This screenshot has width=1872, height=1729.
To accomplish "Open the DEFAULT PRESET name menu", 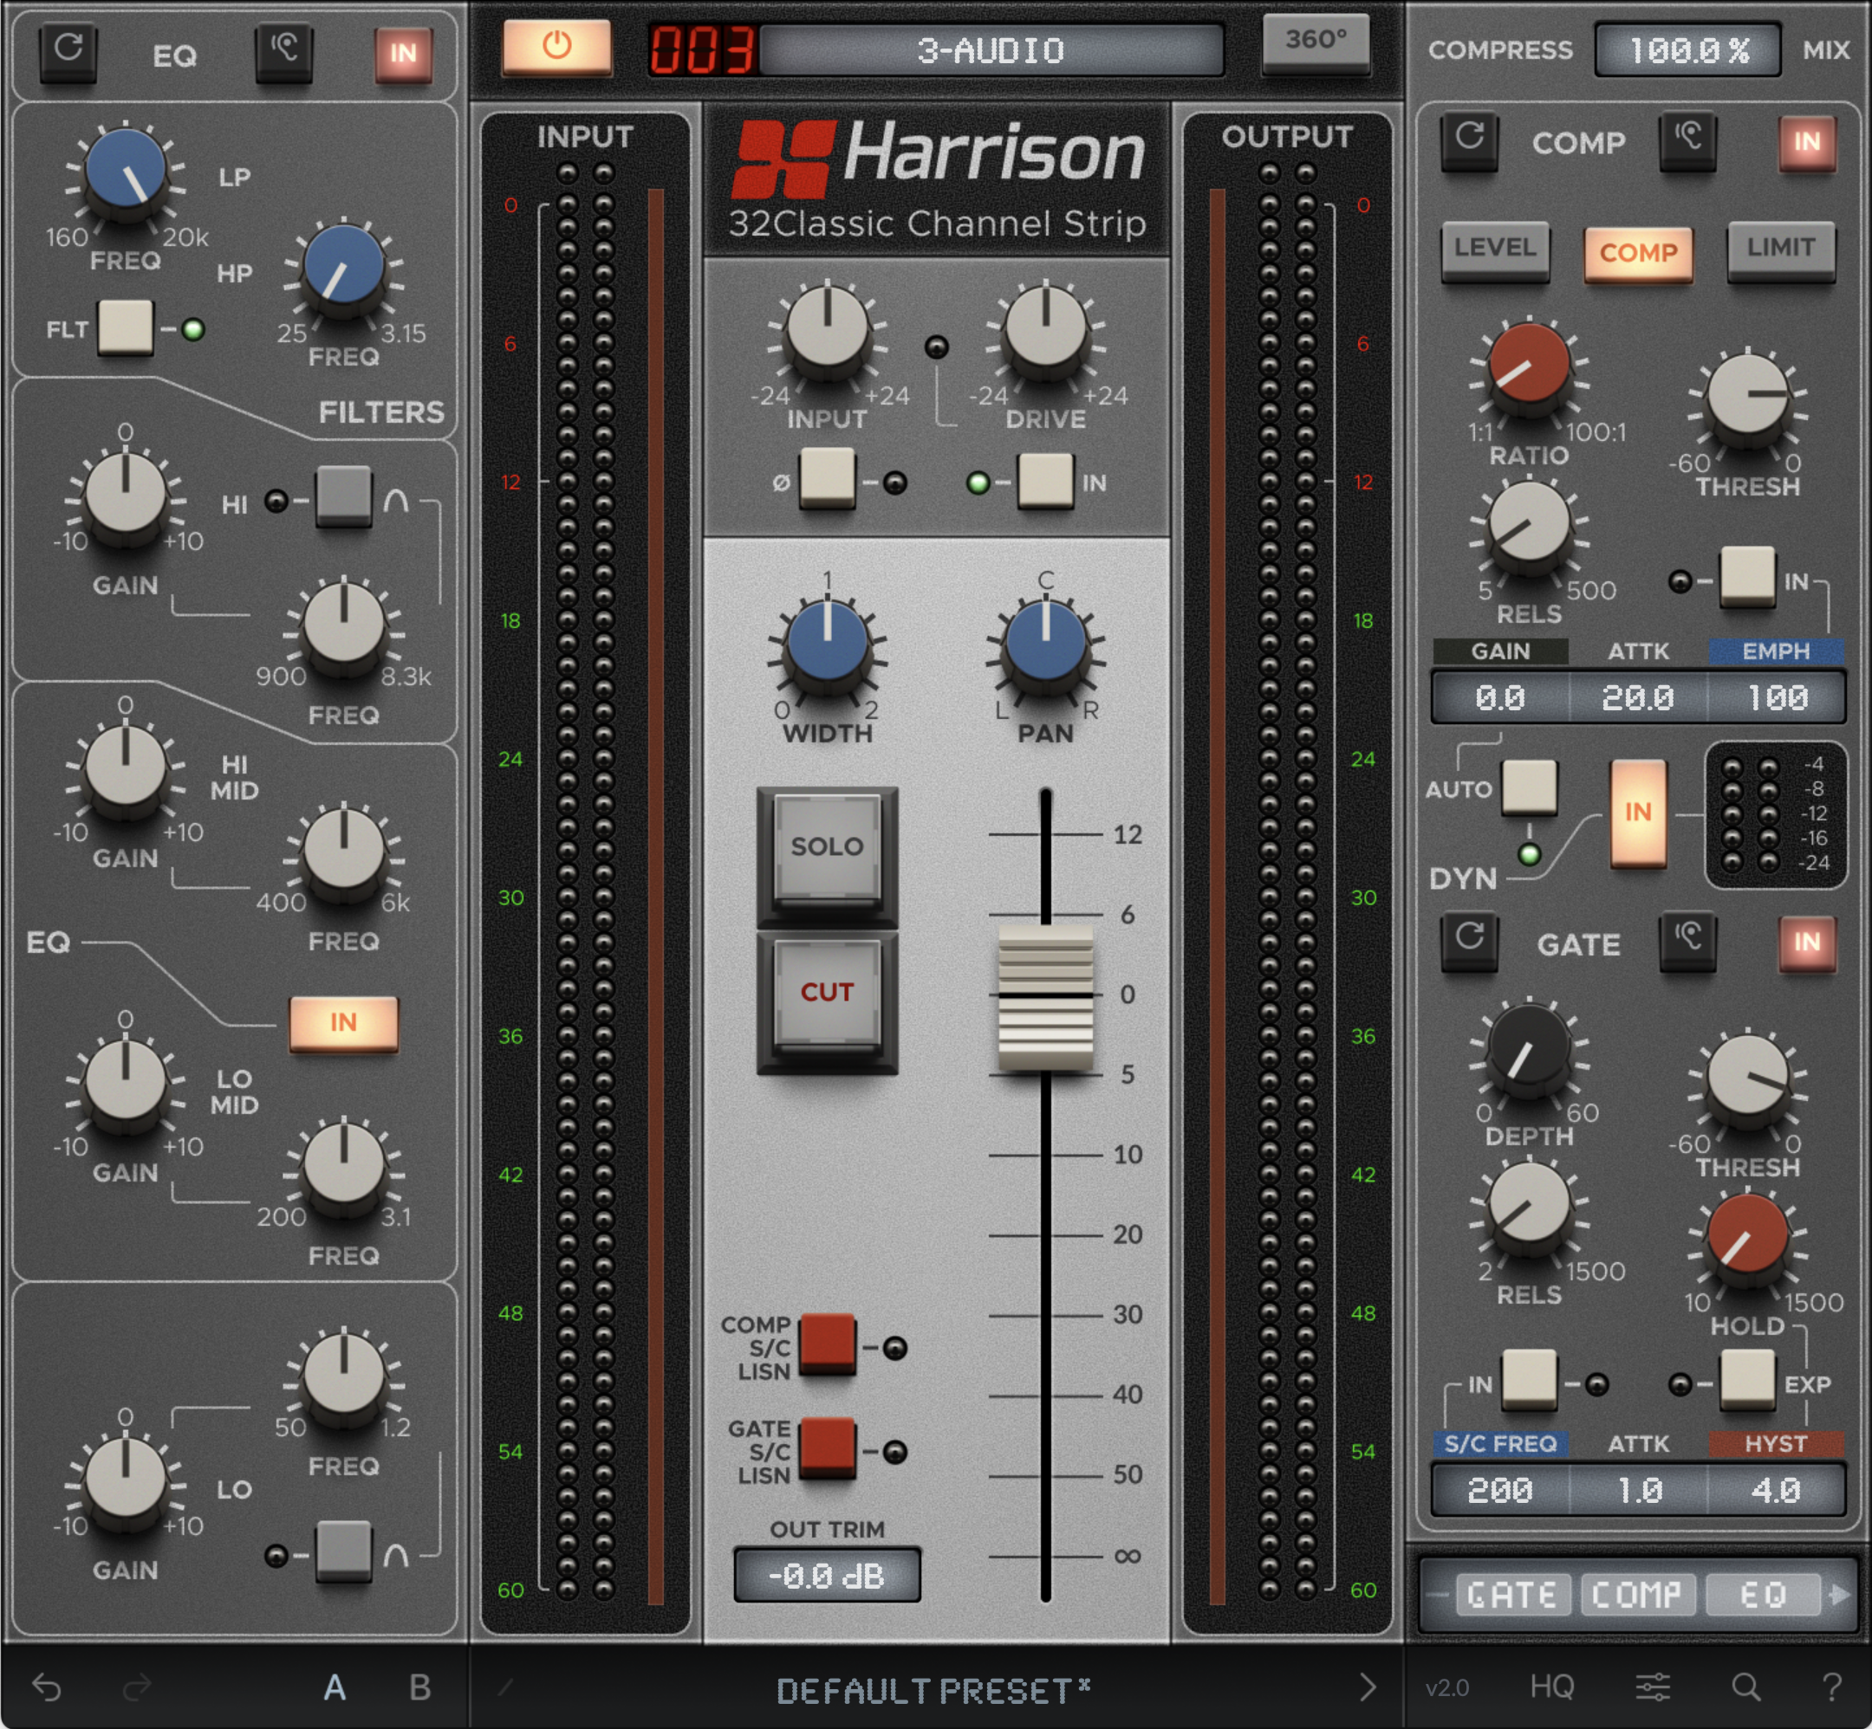I will tap(933, 1690).
